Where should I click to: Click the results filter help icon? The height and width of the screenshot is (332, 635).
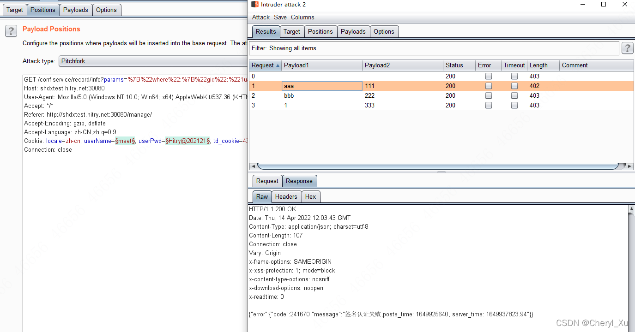click(627, 48)
